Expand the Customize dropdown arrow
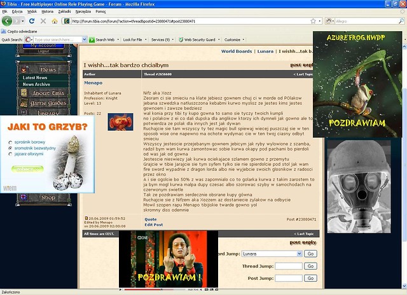This screenshot has width=407, height=295. 243,39
